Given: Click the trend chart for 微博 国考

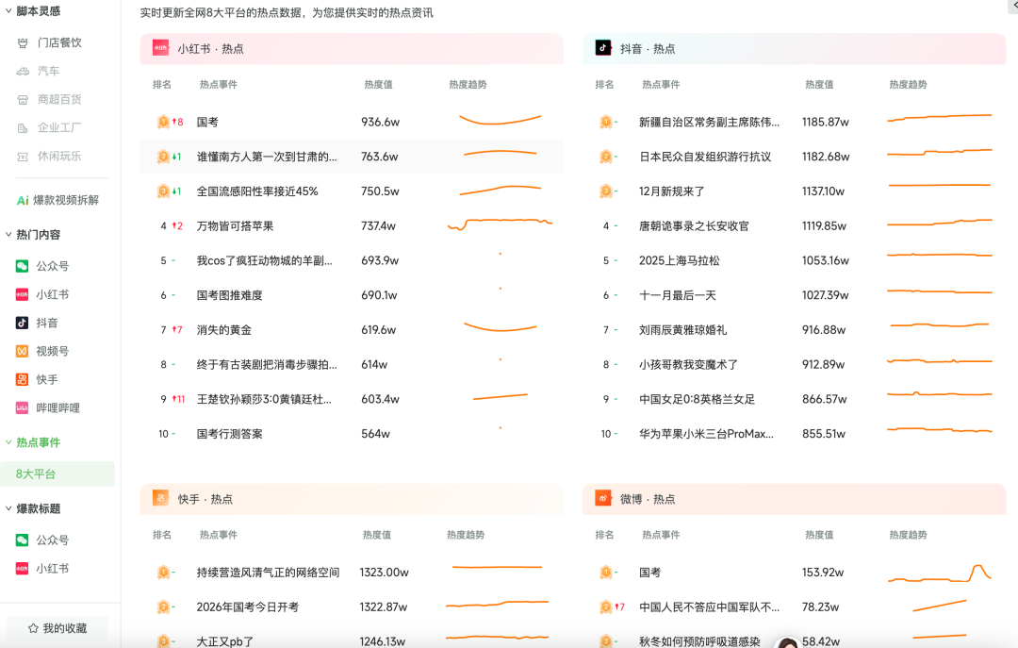Looking at the screenshot, I should point(940,573).
